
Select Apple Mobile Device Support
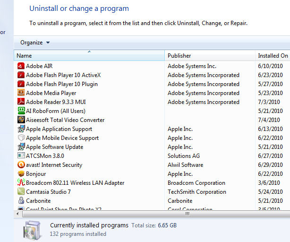[62, 138]
